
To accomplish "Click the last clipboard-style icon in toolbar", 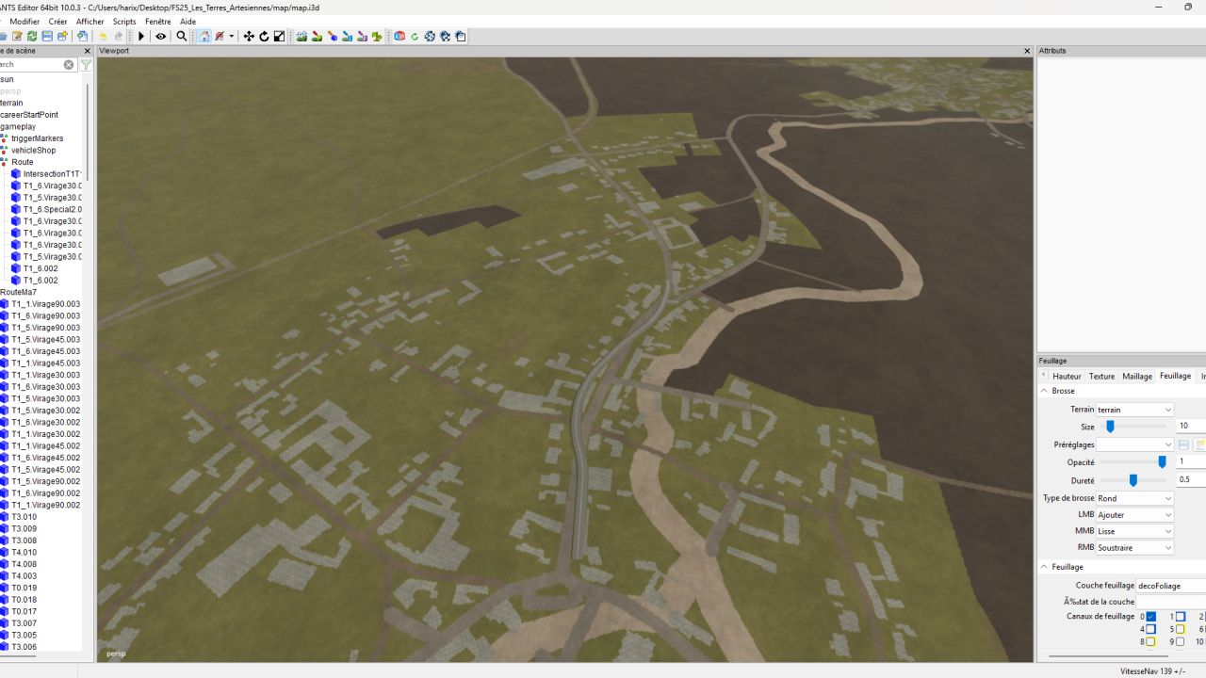I will click(x=460, y=37).
